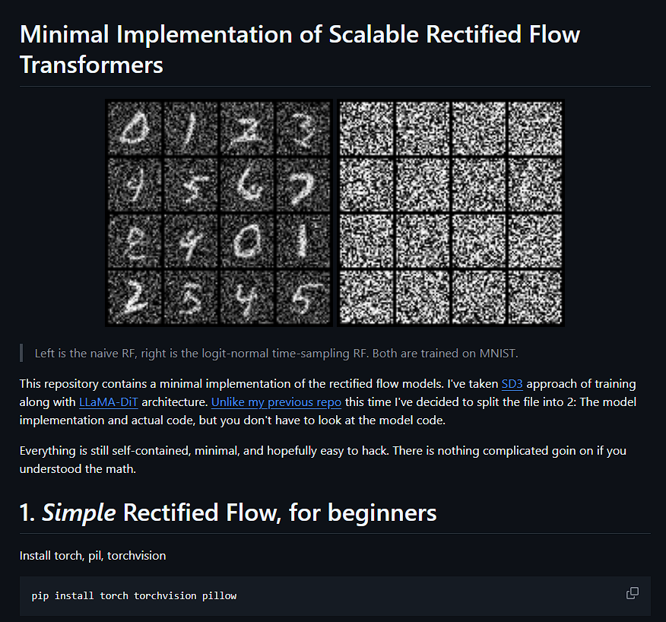This screenshot has height=622, width=666.
Task: Follow the LLaMA-DiT architecture link
Action: [108, 402]
